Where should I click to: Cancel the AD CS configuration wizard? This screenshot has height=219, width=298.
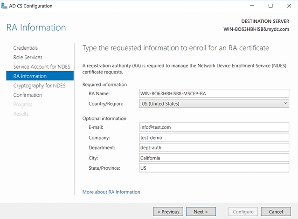tap(276, 212)
